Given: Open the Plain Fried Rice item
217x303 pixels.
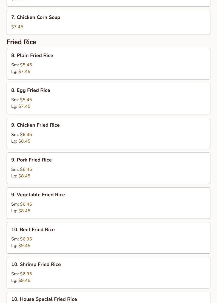Looking at the screenshot, I should 32,55.
